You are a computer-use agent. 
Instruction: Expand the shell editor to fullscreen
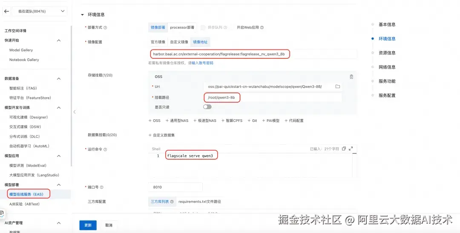[351, 149]
